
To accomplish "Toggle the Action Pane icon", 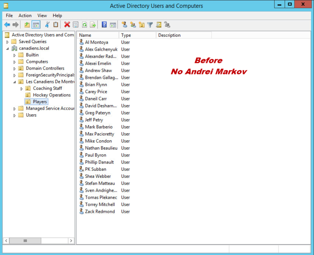I will [x=113, y=25].
